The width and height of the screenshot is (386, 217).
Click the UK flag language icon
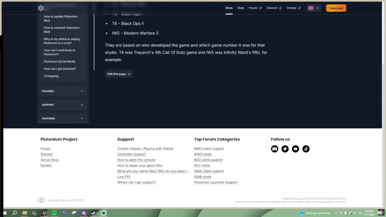click(x=311, y=8)
